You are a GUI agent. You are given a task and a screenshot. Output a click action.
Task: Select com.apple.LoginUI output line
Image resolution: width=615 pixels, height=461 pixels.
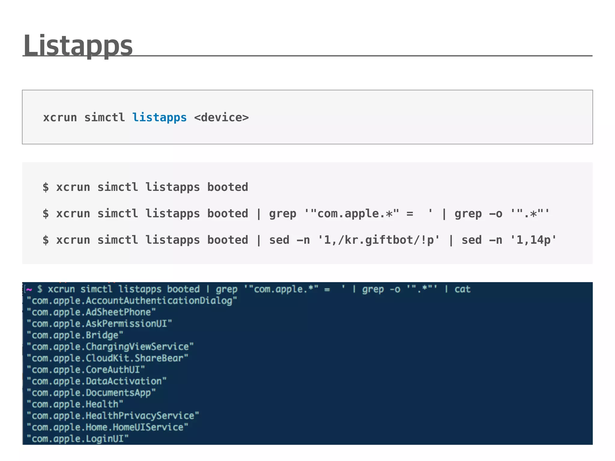77,439
